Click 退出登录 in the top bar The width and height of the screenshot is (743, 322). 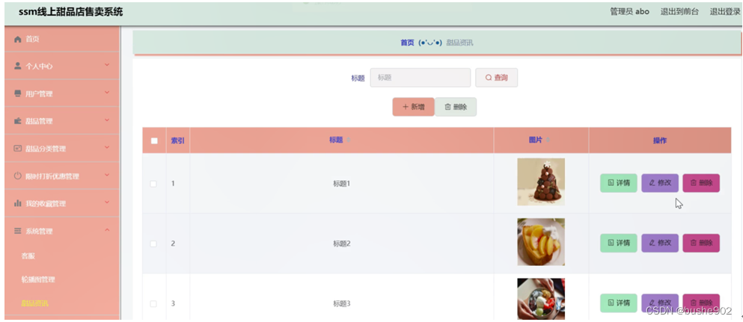(x=725, y=12)
